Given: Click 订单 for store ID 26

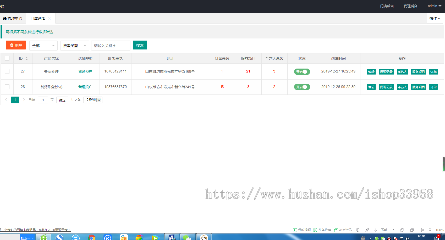Looking at the screenshot, I should (433, 87).
